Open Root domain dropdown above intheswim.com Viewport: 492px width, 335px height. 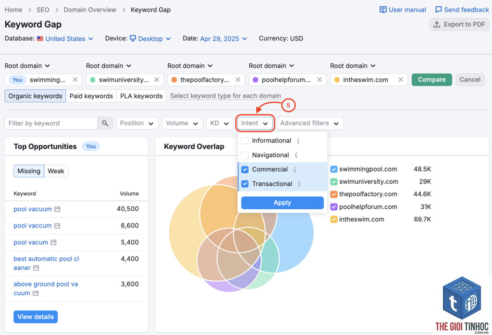coord(353,66)
